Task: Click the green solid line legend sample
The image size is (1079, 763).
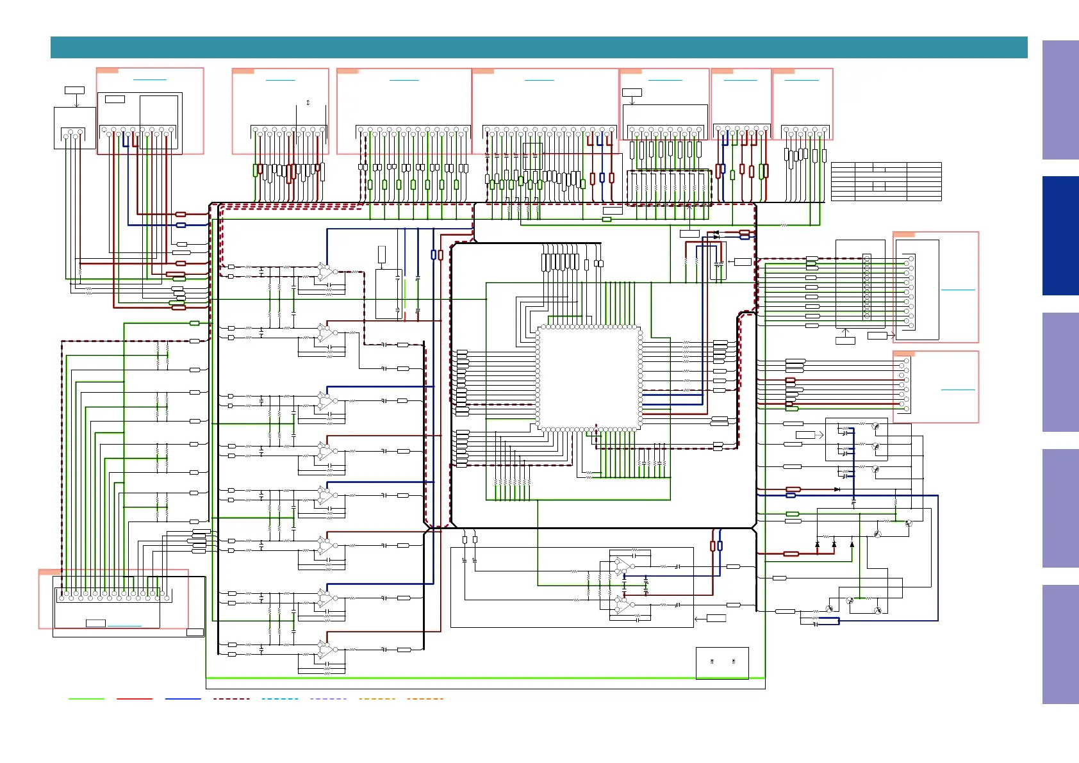Action: [86, 699]
